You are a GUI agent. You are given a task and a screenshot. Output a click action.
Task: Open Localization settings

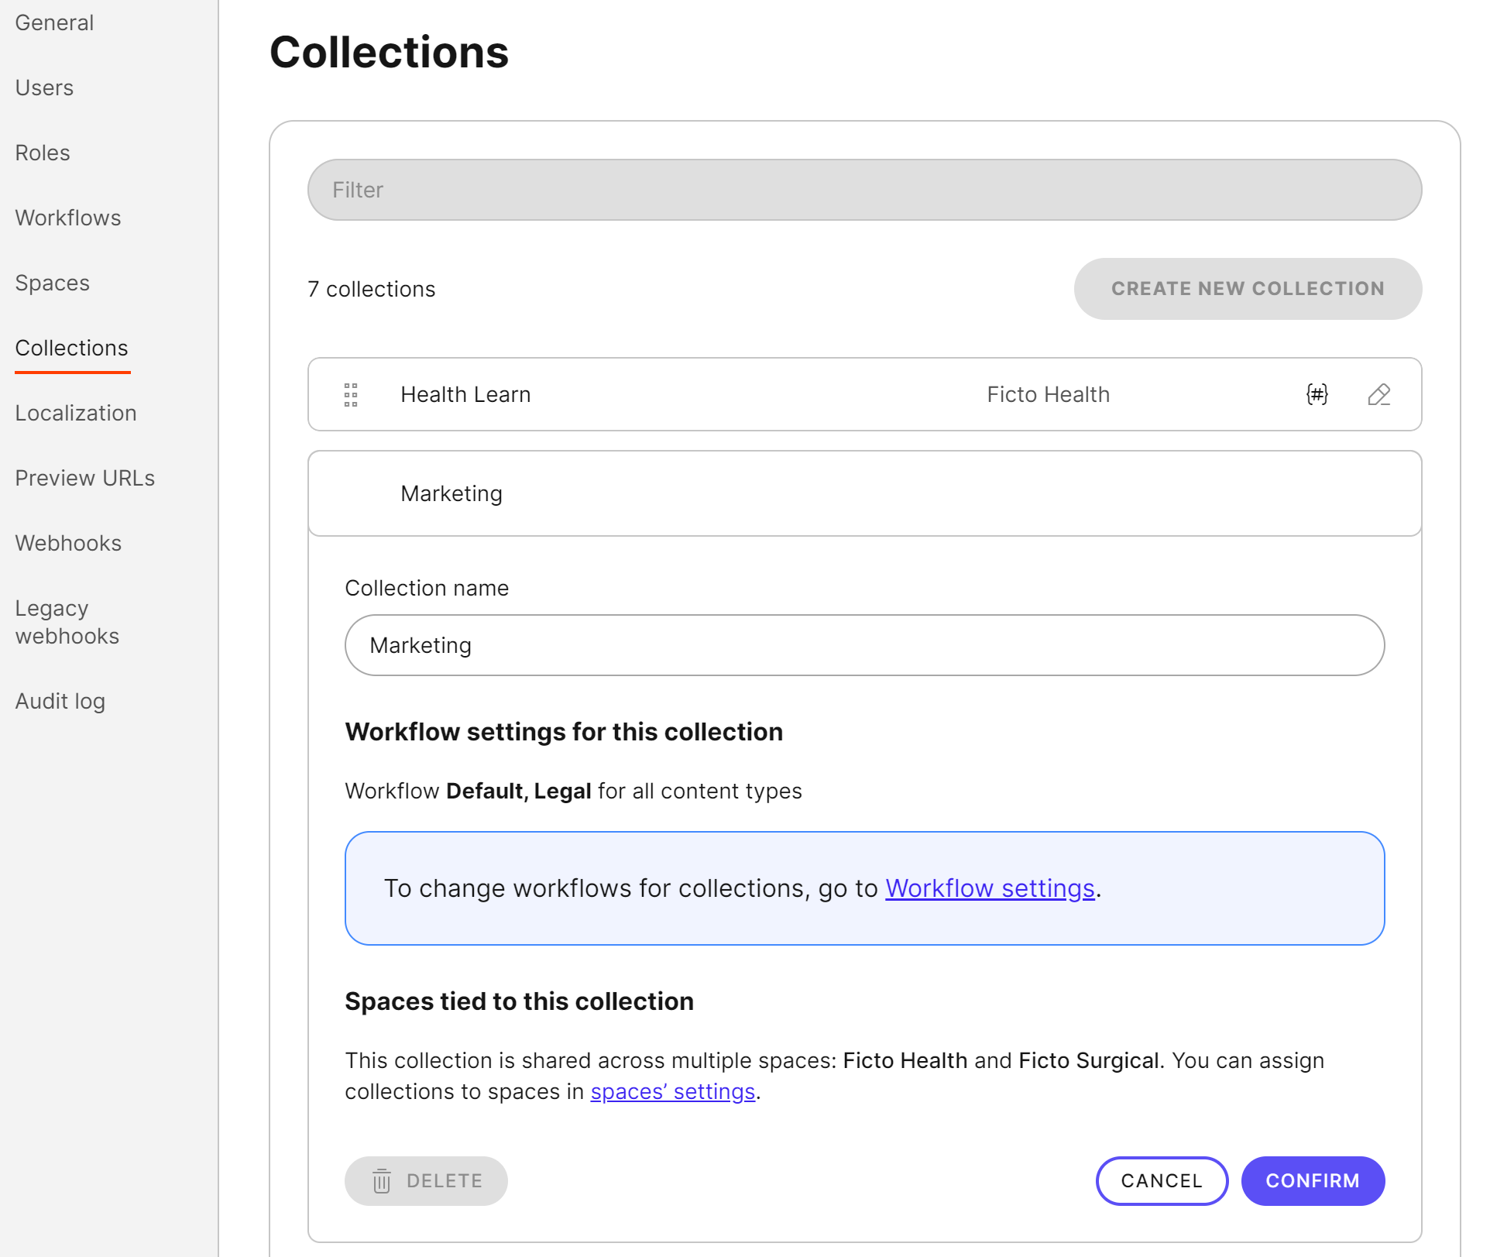[x=75, y=413]
